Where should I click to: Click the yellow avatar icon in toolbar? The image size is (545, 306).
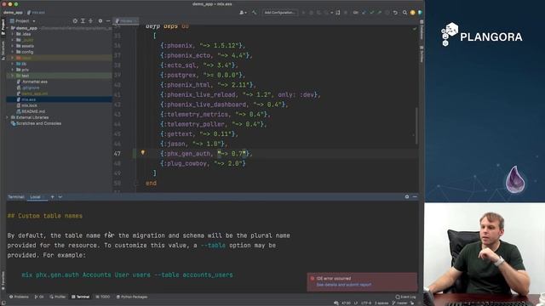(x=412, y=13)
